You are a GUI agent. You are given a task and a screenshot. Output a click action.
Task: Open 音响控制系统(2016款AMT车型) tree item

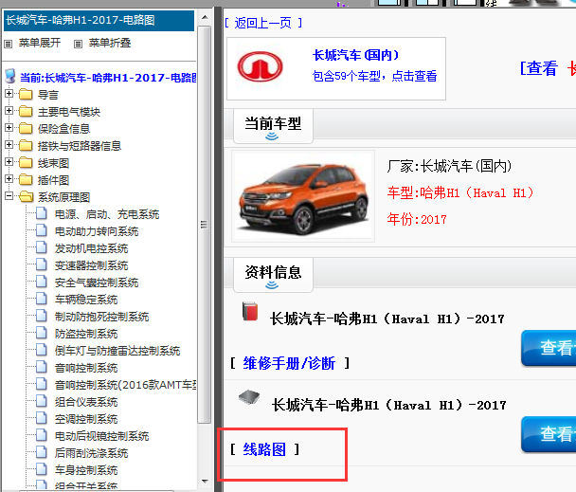tap(125, 385)
